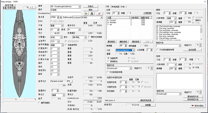The image size is (208, 113).
Task: Click 火炮数据 gun data button
Action: pos(147,13)
